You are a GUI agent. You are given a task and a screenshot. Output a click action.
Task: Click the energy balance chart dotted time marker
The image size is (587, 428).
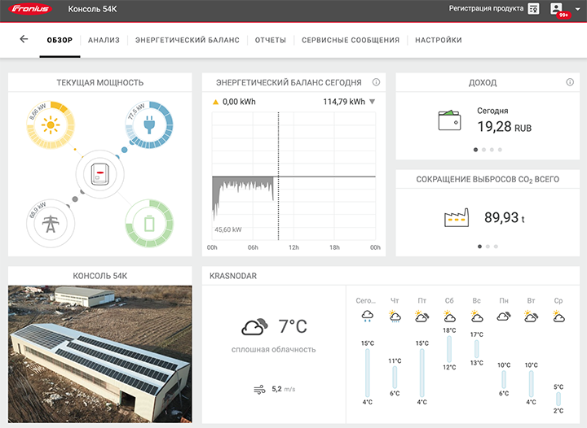tap(278, 176)
